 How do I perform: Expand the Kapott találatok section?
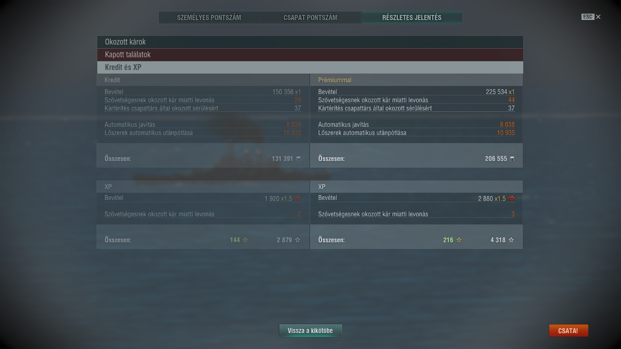[x=310, y=55]
